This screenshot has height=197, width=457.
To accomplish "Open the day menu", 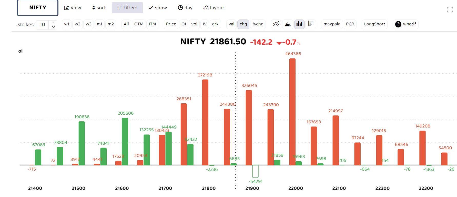I will pos(185,8).
